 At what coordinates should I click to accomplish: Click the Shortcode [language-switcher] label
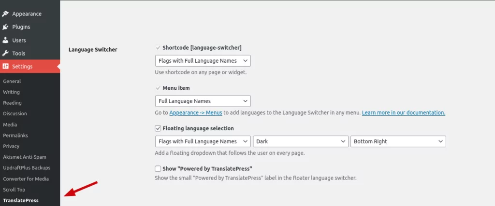tap(202, 48)
